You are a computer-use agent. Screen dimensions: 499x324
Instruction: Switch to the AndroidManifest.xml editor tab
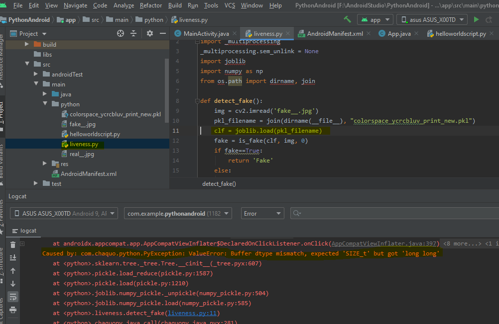334,34
